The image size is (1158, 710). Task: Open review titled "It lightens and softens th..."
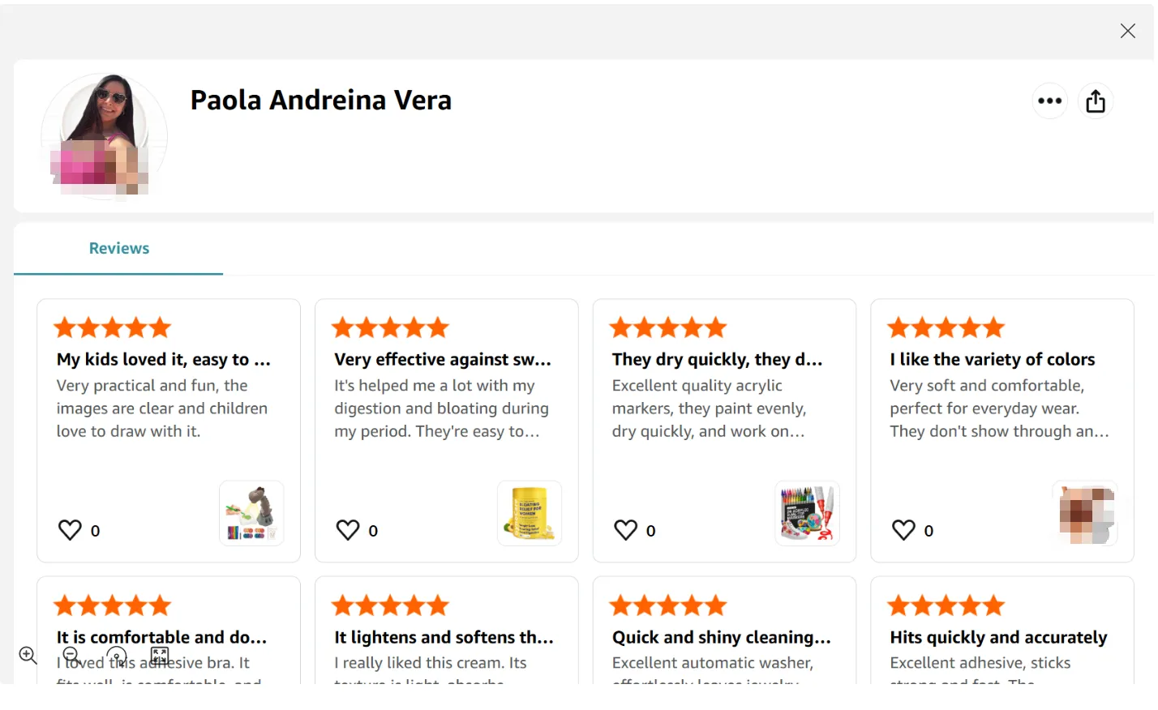(444, 638)
